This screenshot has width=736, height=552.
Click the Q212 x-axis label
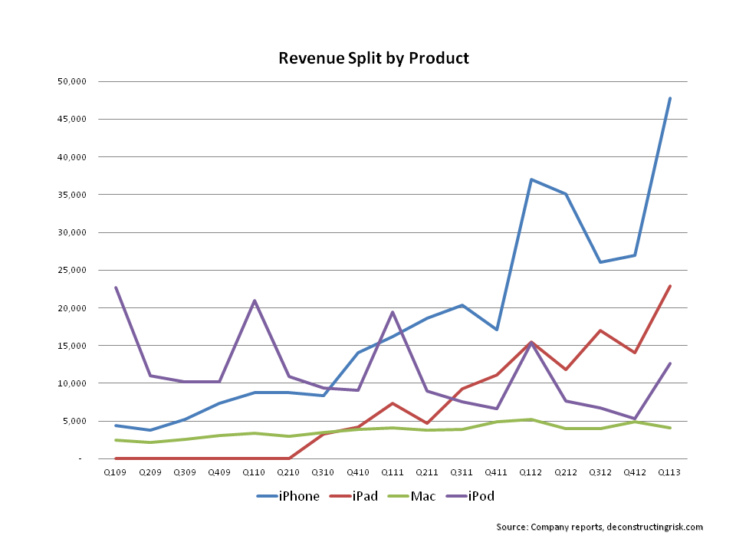(x=566, y=473)
